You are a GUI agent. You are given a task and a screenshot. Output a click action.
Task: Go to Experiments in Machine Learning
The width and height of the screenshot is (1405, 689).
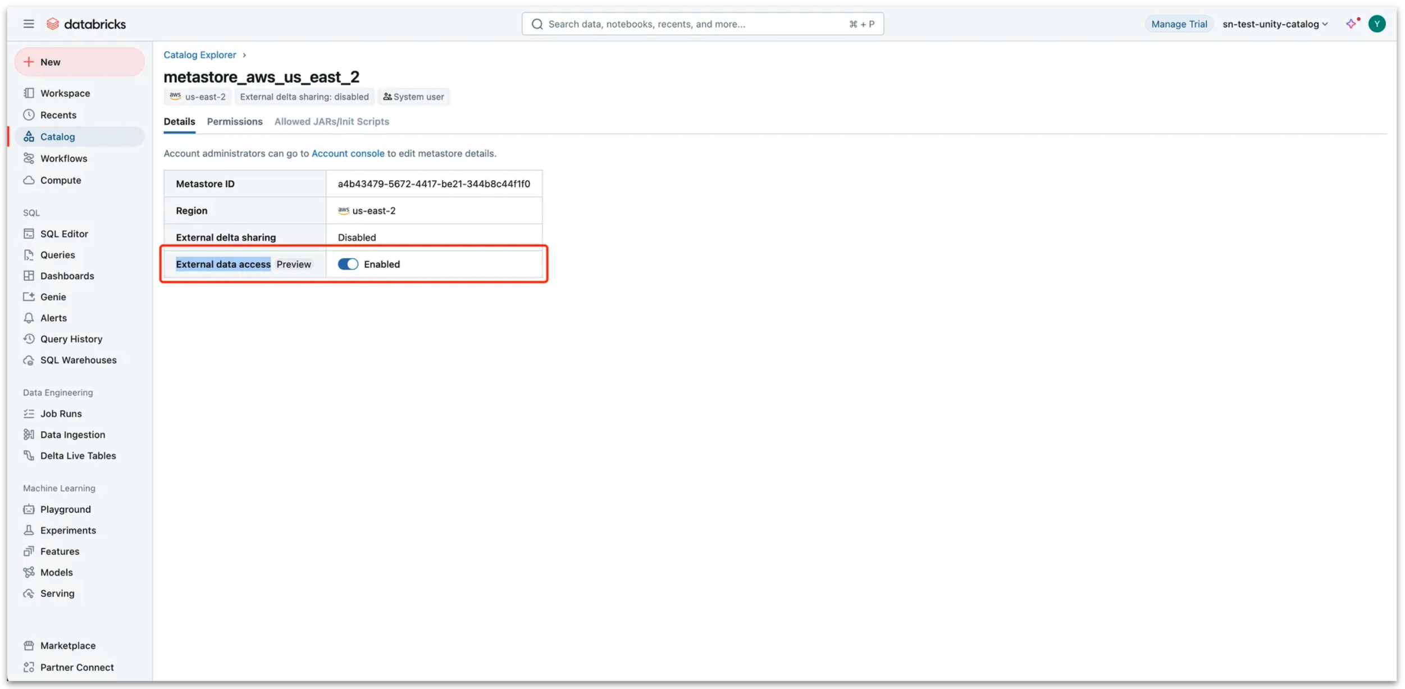68,530
